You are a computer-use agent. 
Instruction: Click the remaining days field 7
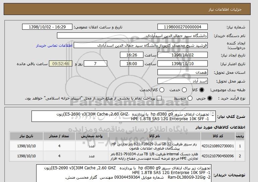tap(95, 64)
